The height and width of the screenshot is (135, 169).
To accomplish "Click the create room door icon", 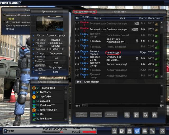I will (136, 115).
